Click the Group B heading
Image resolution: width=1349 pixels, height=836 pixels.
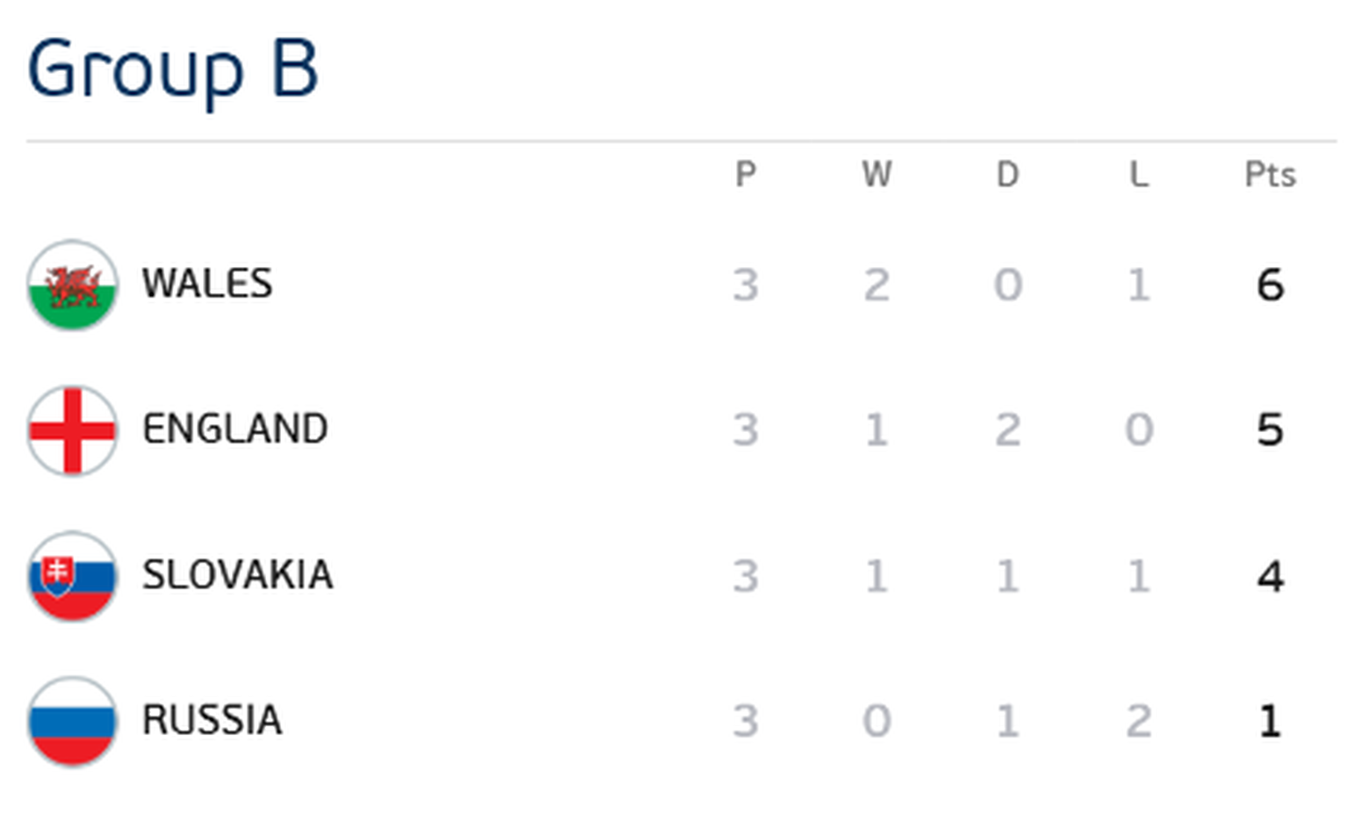coord(172,69)
